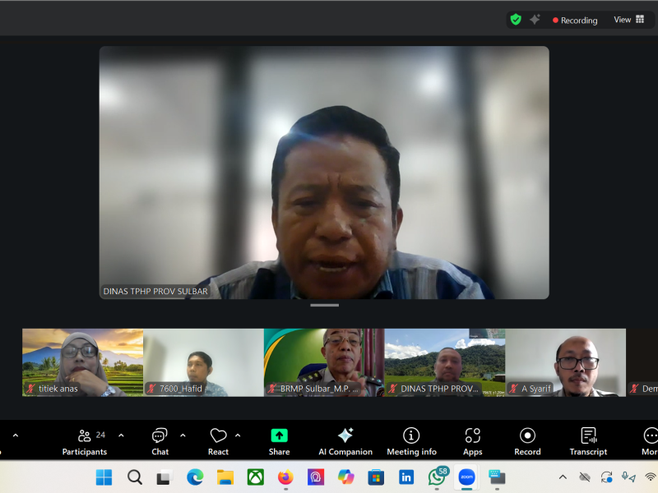Open the Participants panel
The width and height of the screenshot is (658, 493).
click(x=84, y=440)
